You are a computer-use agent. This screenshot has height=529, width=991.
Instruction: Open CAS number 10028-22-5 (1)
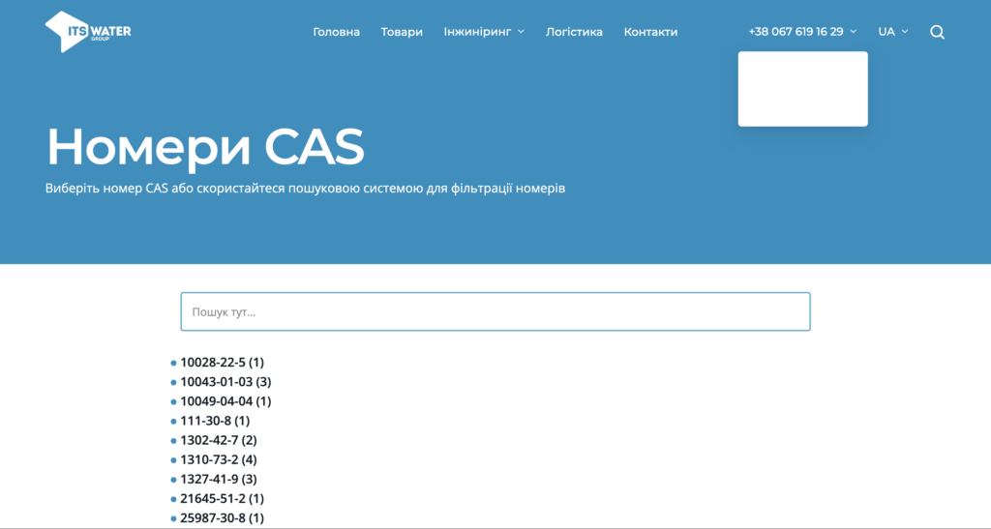[x=222, y=363]
